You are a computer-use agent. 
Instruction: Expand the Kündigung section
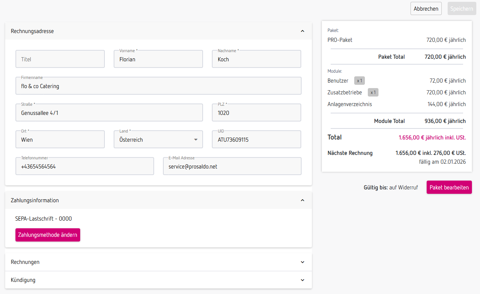(302, 280)
